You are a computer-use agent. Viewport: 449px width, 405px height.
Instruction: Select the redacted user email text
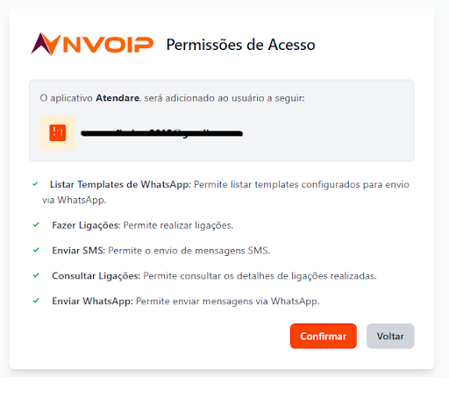point(161,133)
